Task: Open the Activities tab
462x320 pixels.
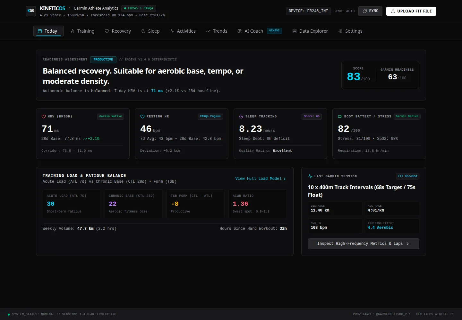Action: (183, 31)
